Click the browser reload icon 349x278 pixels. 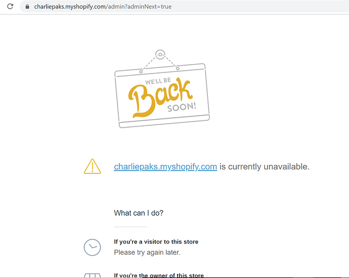[x=10, y=7]
